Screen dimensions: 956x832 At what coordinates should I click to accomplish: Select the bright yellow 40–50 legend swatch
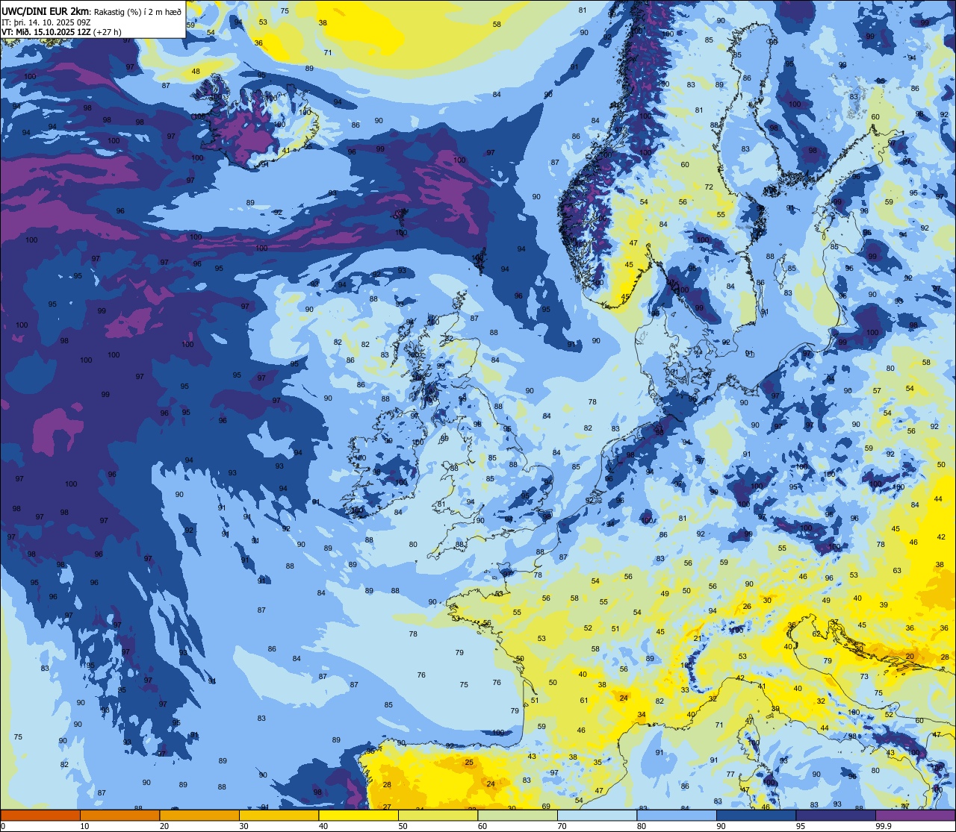click(358, 816)
